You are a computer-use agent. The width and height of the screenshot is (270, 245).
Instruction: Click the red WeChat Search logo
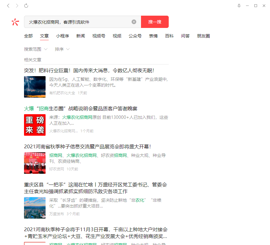tap(15, 22)
